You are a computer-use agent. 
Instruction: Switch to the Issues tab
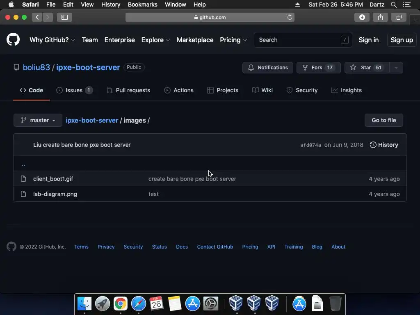tap(75, 90)
